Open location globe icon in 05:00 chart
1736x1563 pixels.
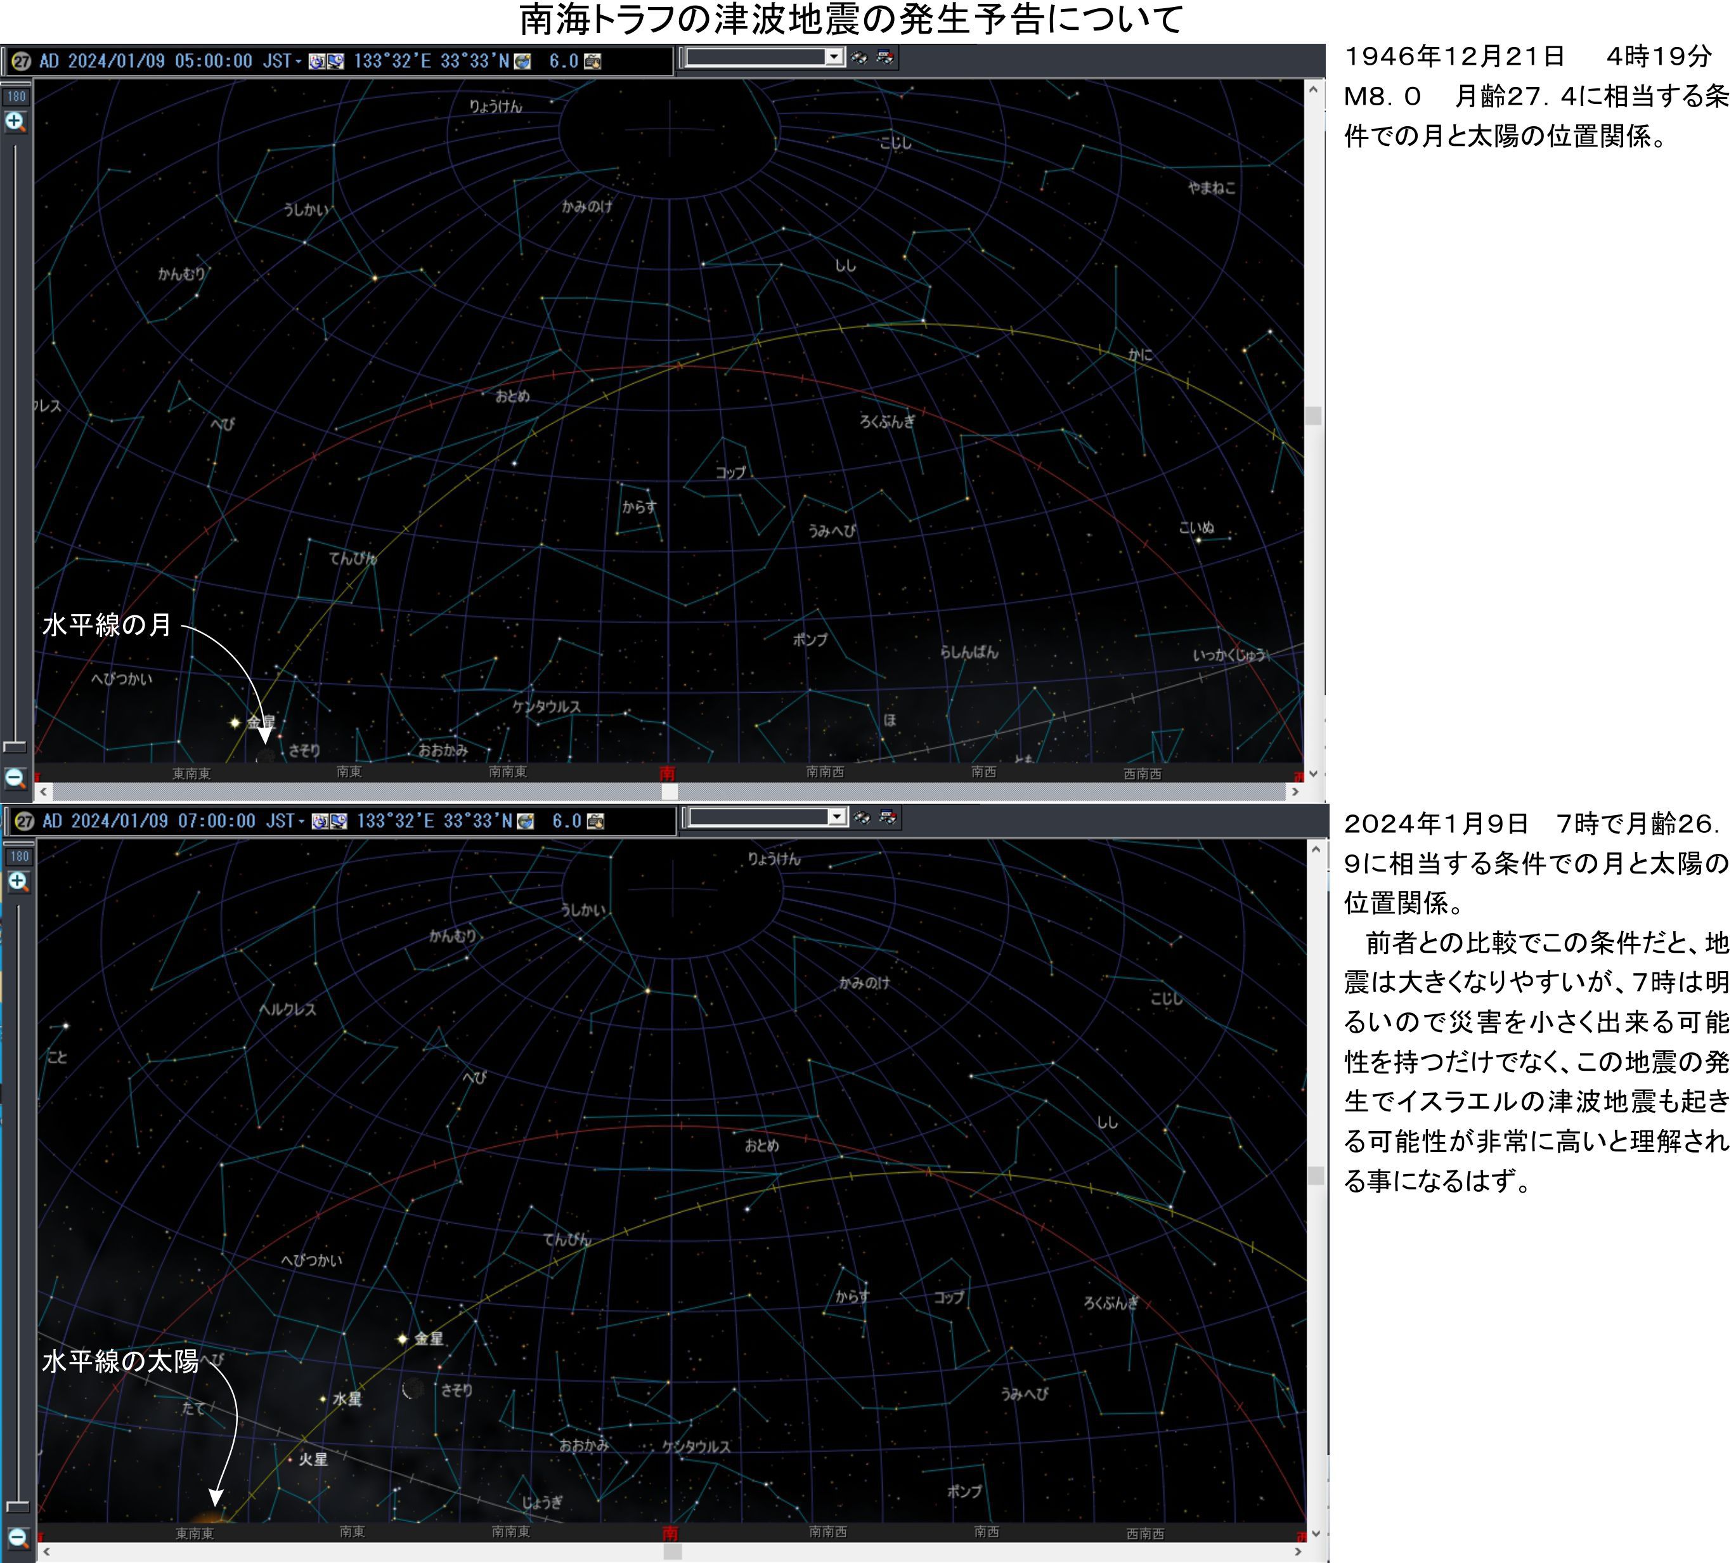[522, 61]
